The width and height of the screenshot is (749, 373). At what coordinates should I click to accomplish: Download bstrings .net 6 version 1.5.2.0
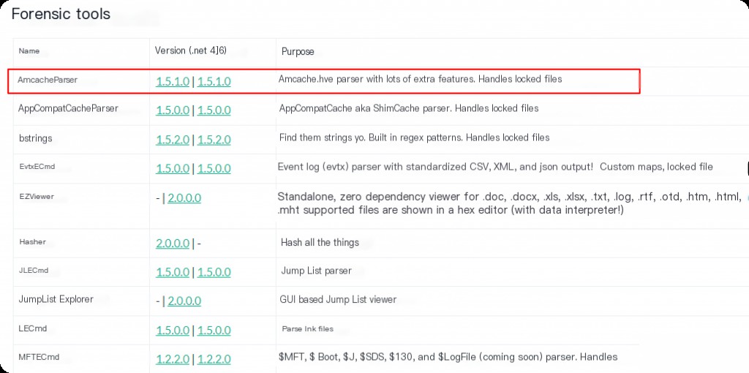tap(214, 140)
